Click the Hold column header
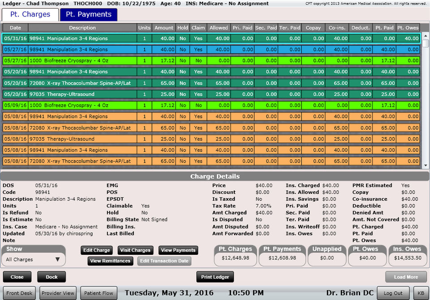 183,28
